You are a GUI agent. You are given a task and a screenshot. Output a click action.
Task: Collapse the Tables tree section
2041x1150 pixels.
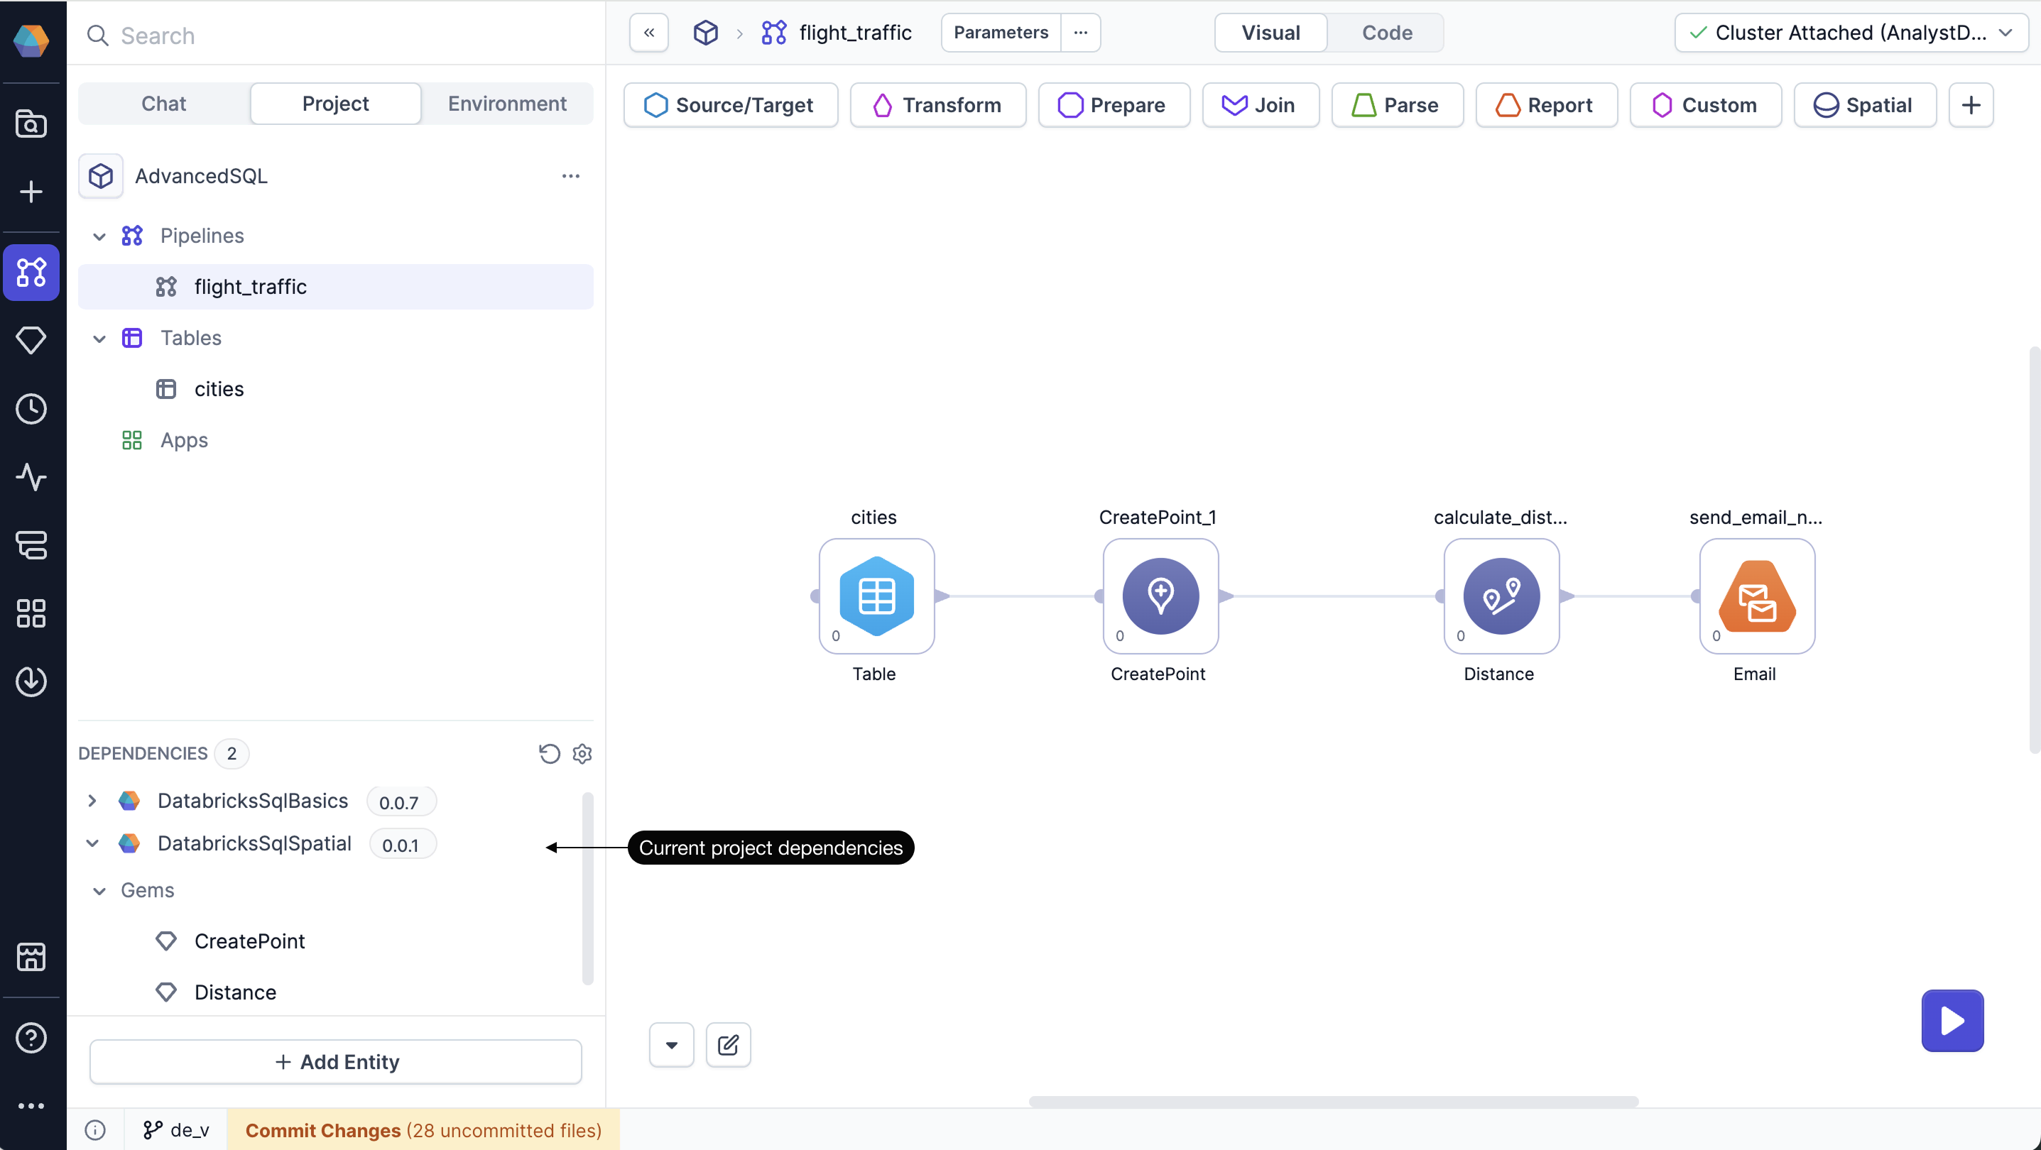(x=99, y=338)
